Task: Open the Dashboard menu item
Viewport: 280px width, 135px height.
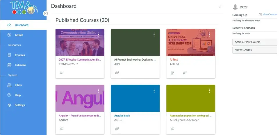Action: click(x=23, y=25)
